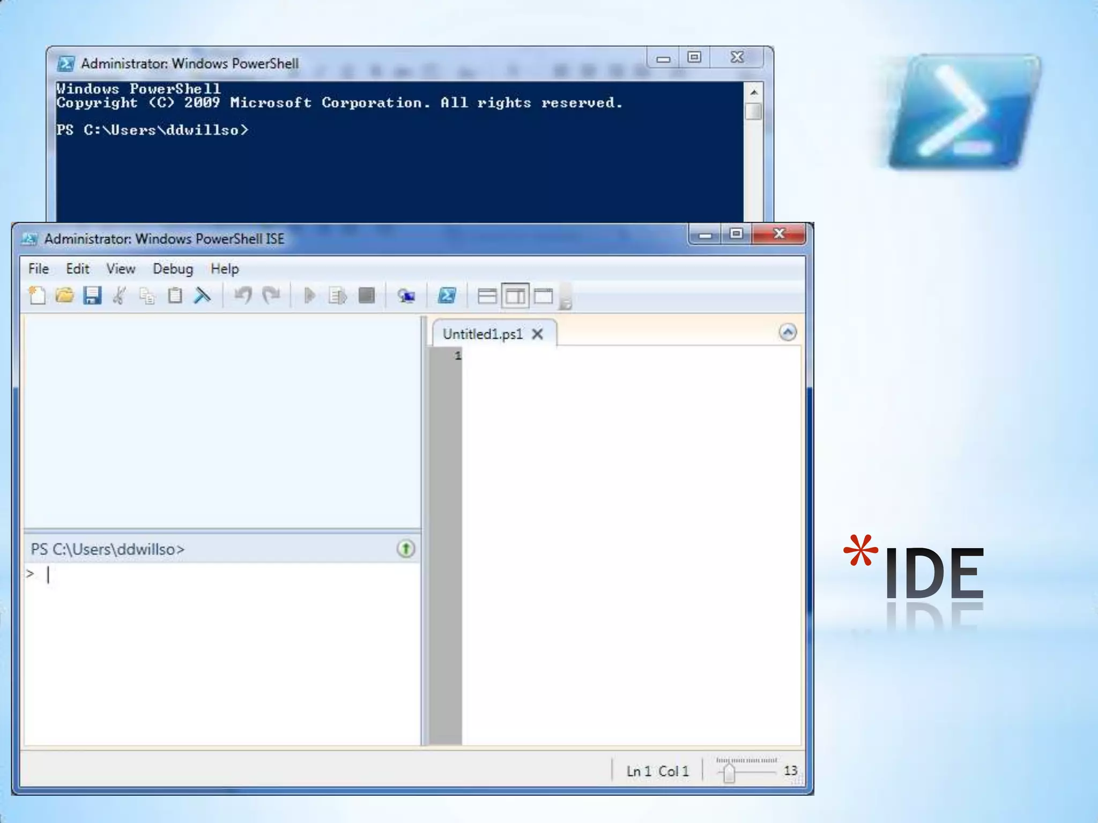Click the New script toolbar icon

tap(37, 295)
